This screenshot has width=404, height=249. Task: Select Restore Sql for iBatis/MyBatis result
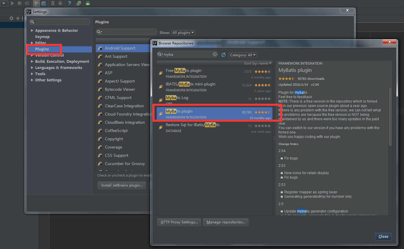[214, 127]
